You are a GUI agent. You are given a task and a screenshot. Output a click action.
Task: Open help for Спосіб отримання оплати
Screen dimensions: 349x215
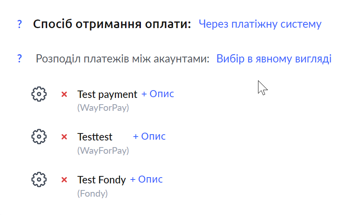pyautogui.click(x=20, y=24)
